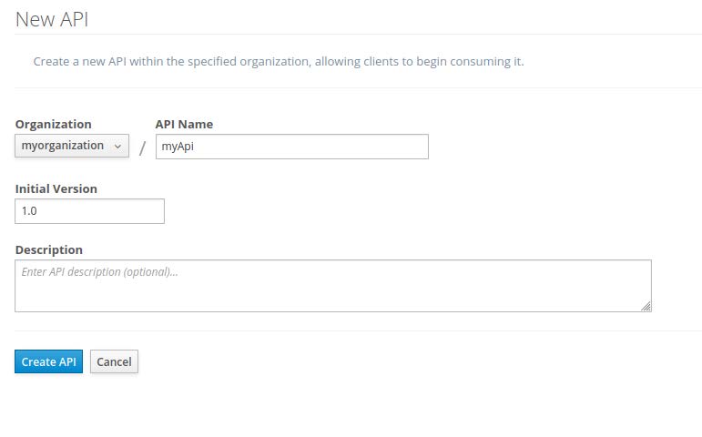Click the 'Create a new API' help text
This screenshot has width=702, height=437.
click(278, 62)
